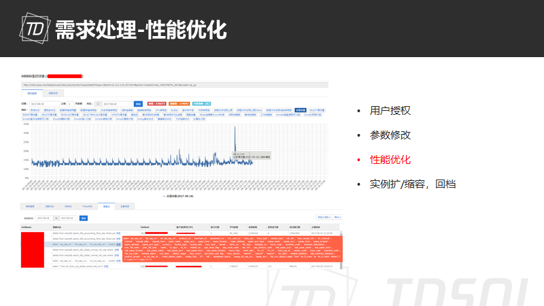Open the active slow query tab in lower panel

107,207
